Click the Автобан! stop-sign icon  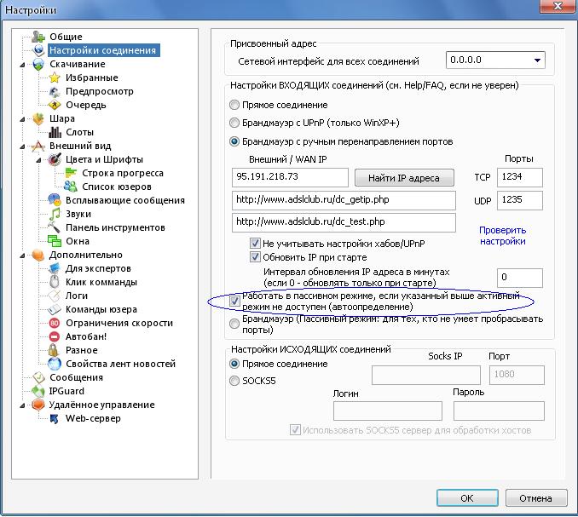click(55, 336)
